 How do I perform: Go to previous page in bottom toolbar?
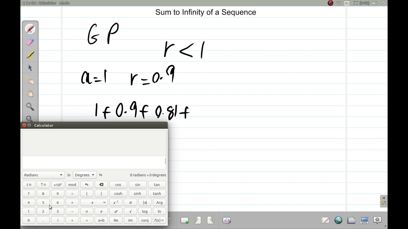pyautogui.click(x=198, y=220)
